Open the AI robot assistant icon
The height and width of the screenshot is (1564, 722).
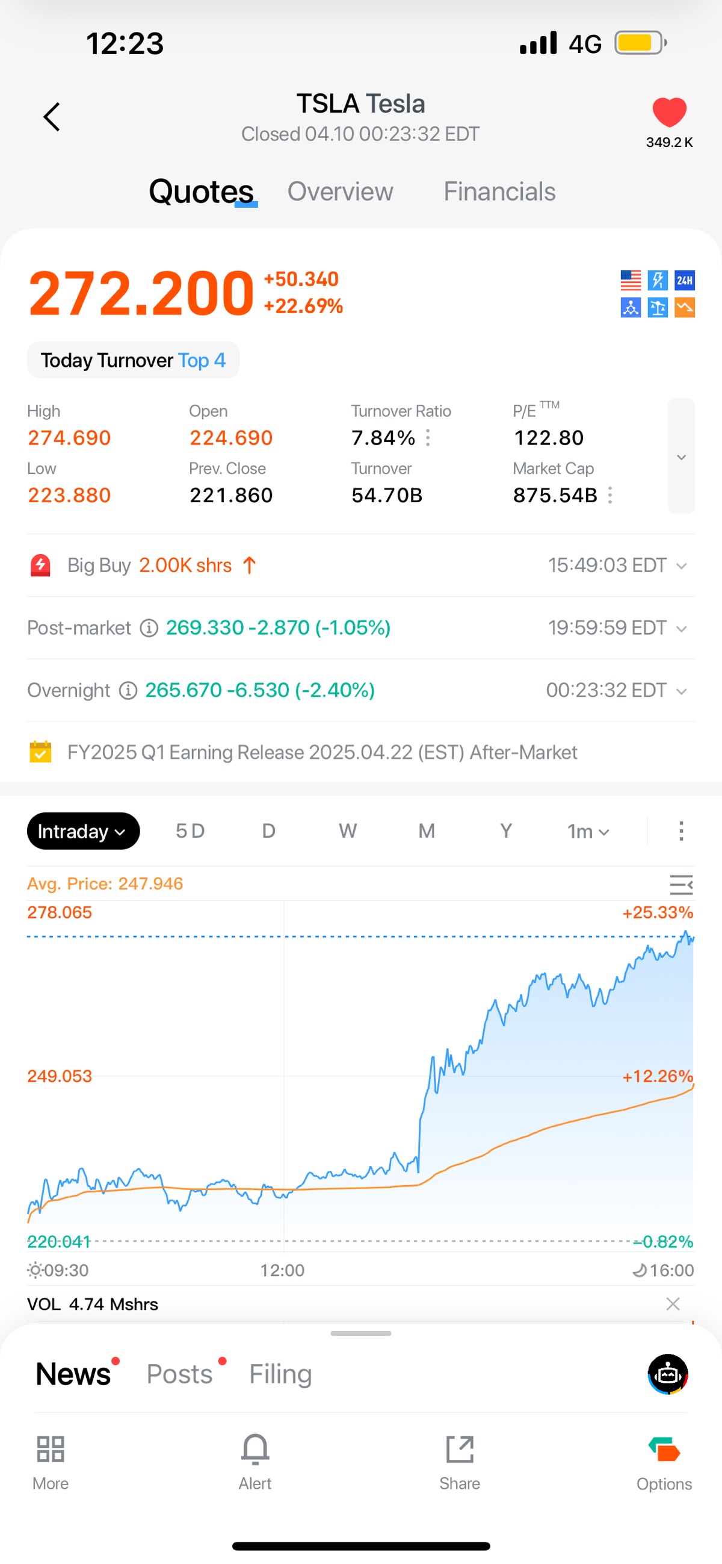667,1374
